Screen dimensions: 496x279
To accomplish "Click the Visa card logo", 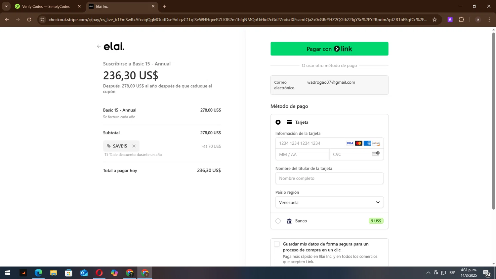I will 350,143.
